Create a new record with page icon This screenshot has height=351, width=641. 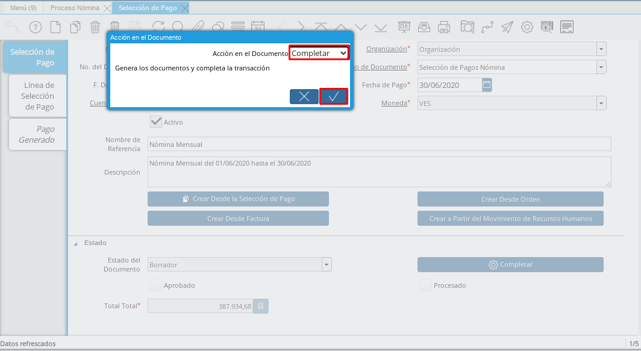[55, 27]
